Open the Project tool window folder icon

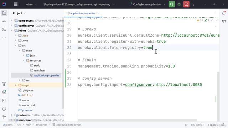pyautogui.click(x=4, y=13)
